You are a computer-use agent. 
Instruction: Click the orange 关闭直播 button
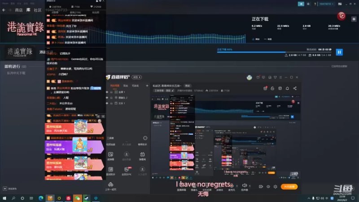pos(289,187)
